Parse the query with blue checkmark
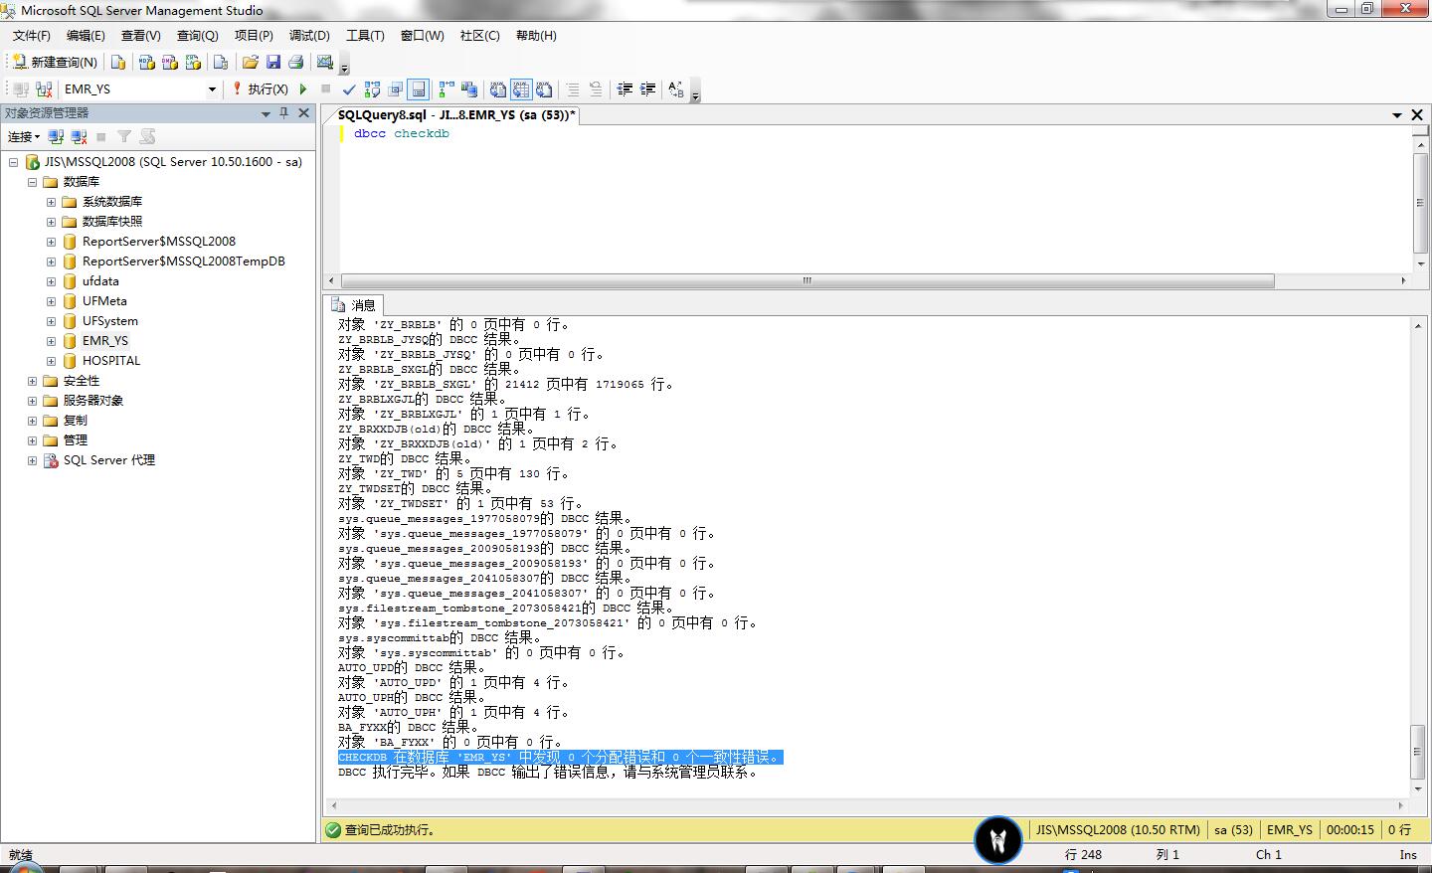The image size is (1432, 873). (x=349, y=89)
